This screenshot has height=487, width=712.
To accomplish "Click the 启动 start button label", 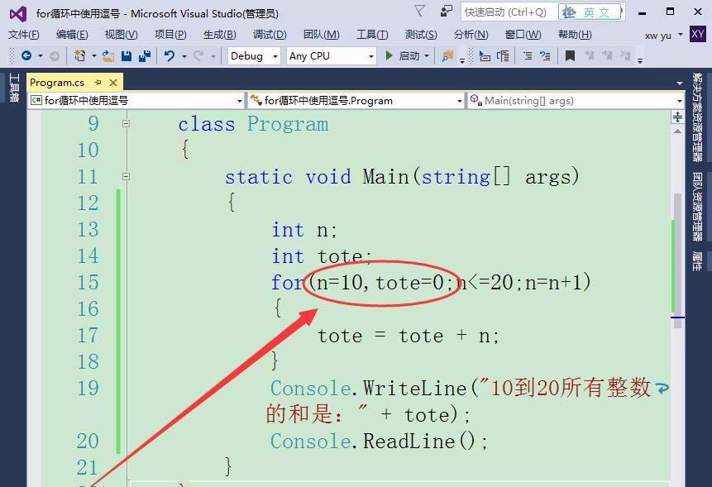I will 409,56.
